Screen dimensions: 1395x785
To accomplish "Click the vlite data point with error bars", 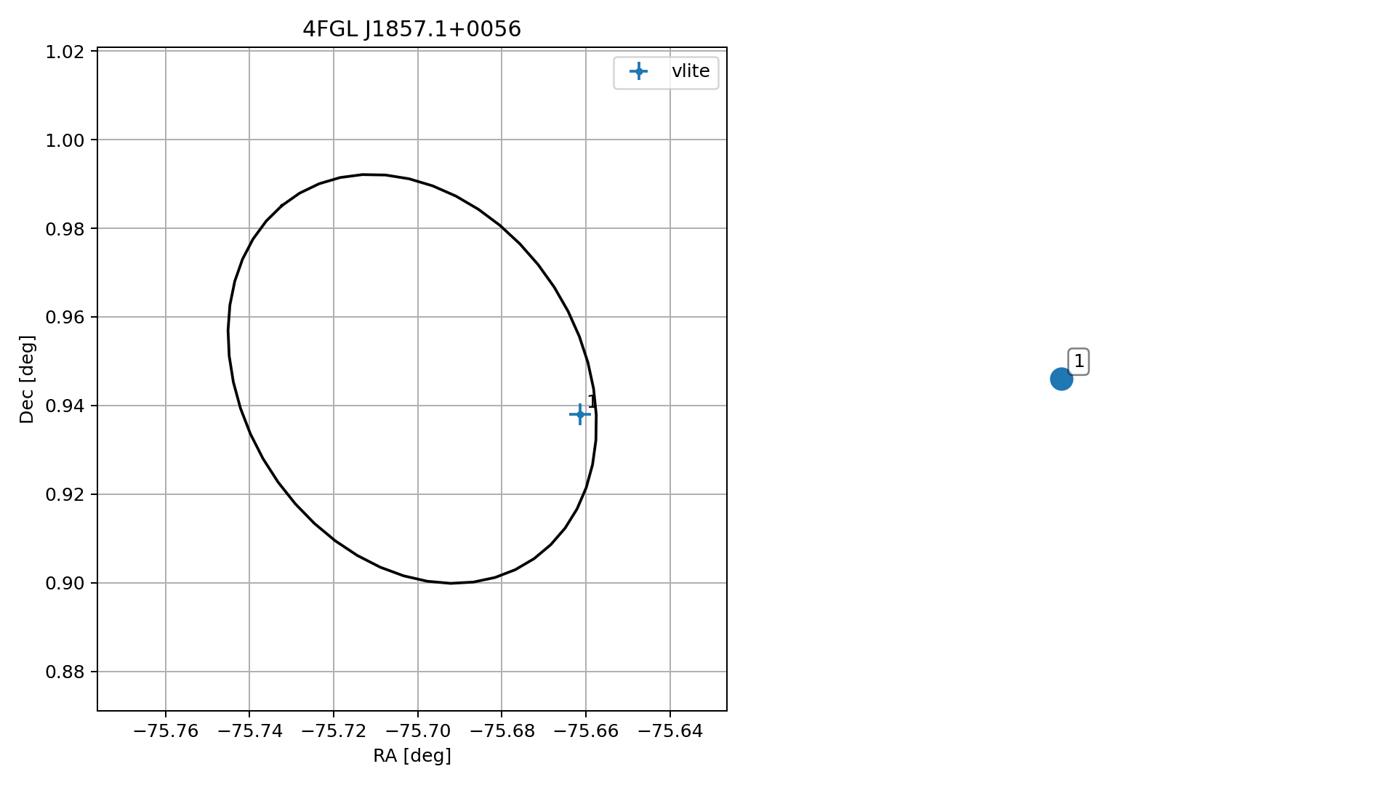I will pos(579,414).
